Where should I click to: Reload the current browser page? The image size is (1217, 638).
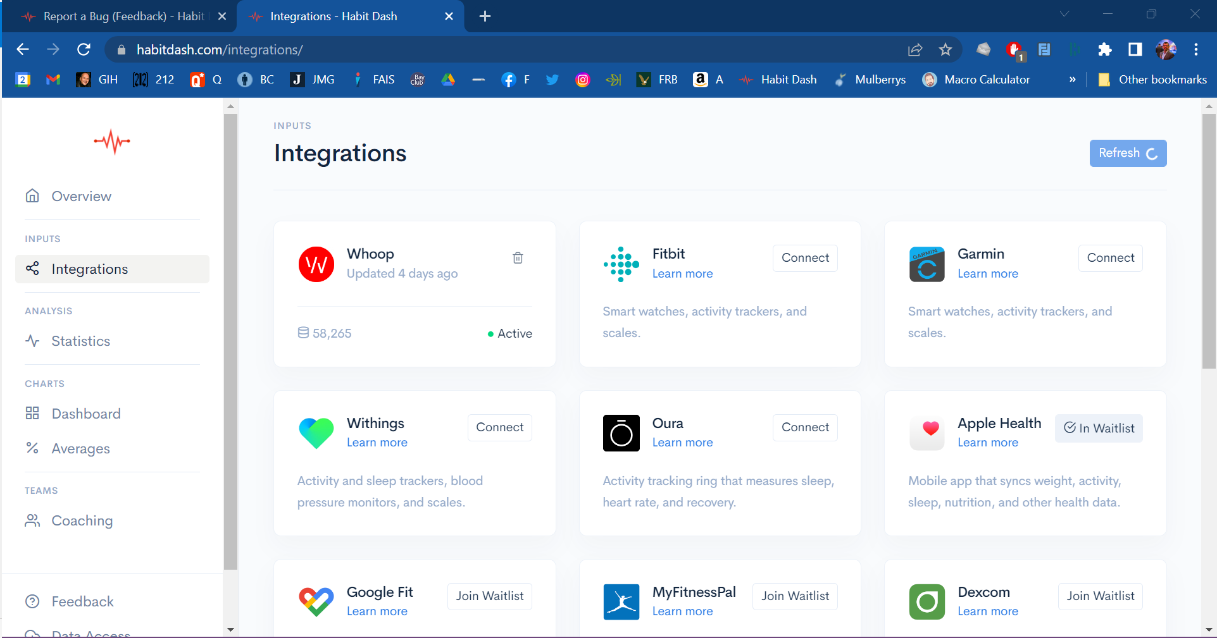(84, 49)
